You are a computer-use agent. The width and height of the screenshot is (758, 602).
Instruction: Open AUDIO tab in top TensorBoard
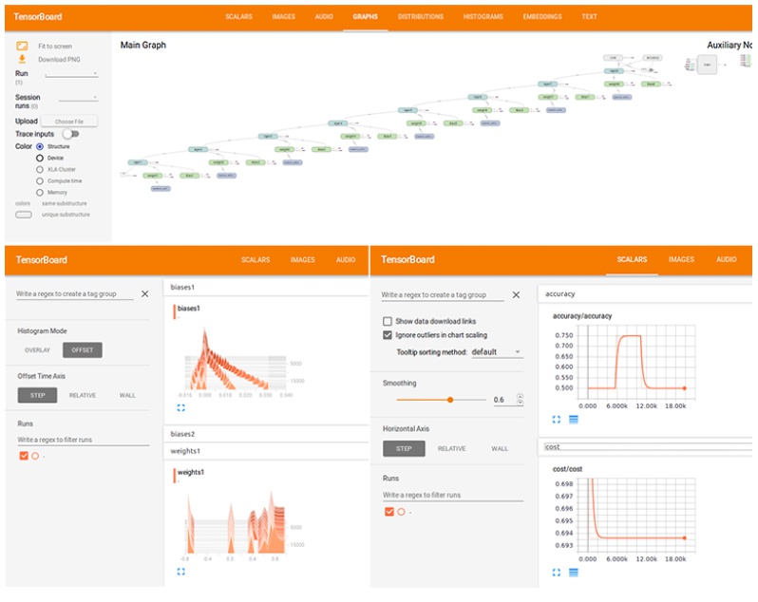point(324,16)
